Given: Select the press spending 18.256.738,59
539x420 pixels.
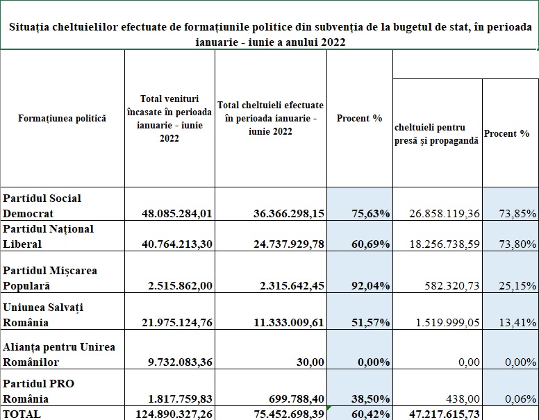Looking at the screenshot, I should pyautogui.click(x=438, y=236).
